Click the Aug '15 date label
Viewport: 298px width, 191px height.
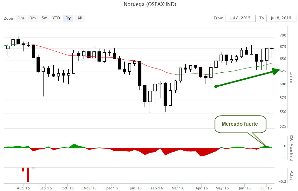coord(23,188)
